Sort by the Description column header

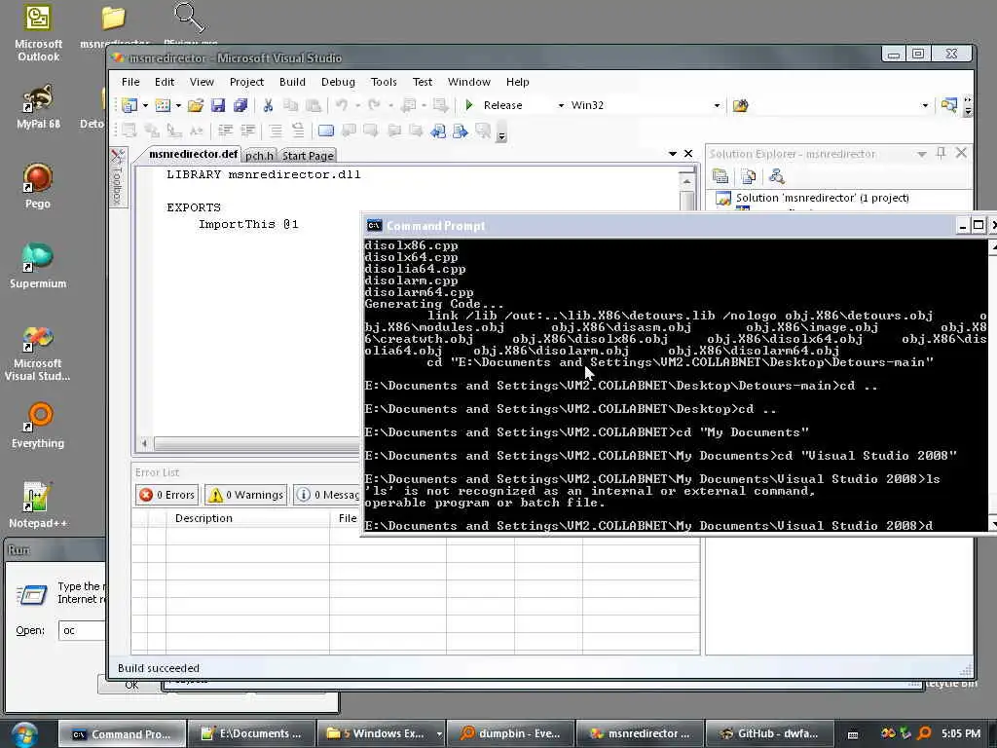(x=247, y=518)
